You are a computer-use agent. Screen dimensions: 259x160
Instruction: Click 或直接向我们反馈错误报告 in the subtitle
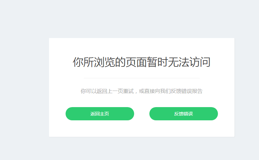171,91
